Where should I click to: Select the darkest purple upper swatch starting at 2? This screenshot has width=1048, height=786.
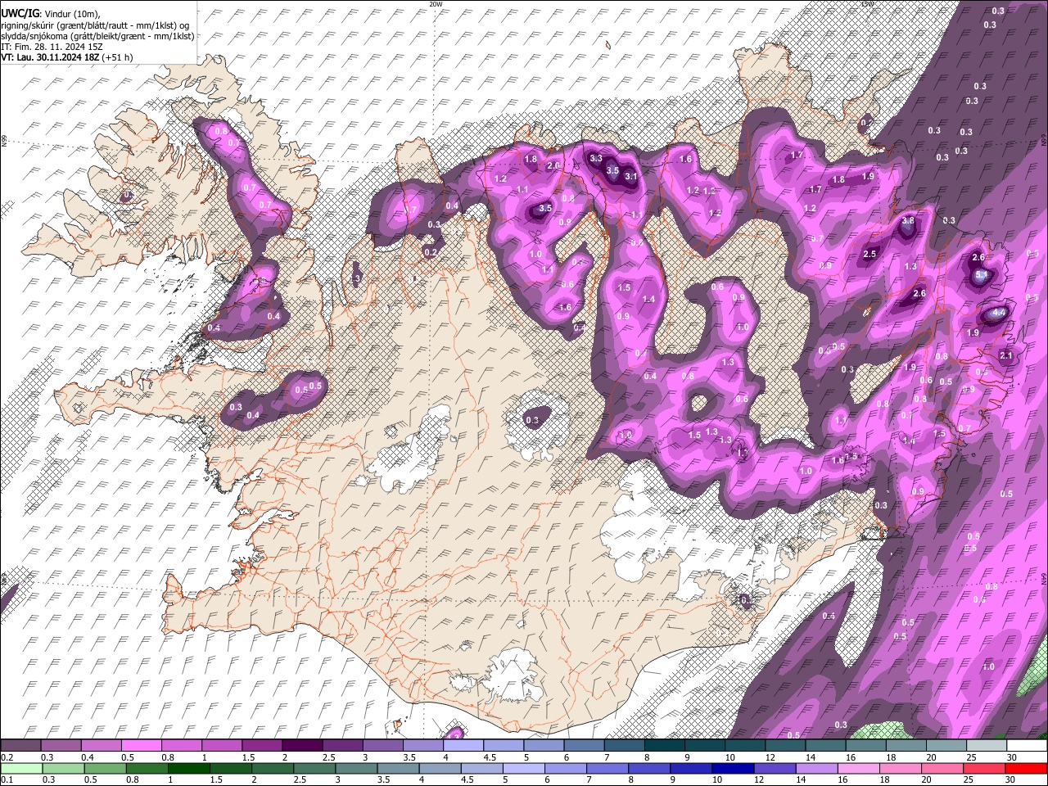pos(302,746)
